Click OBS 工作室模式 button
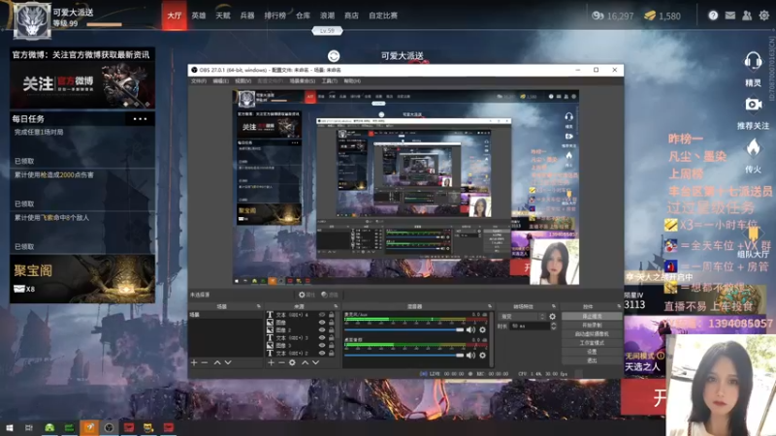776x436 pixels. pos(592,343)
